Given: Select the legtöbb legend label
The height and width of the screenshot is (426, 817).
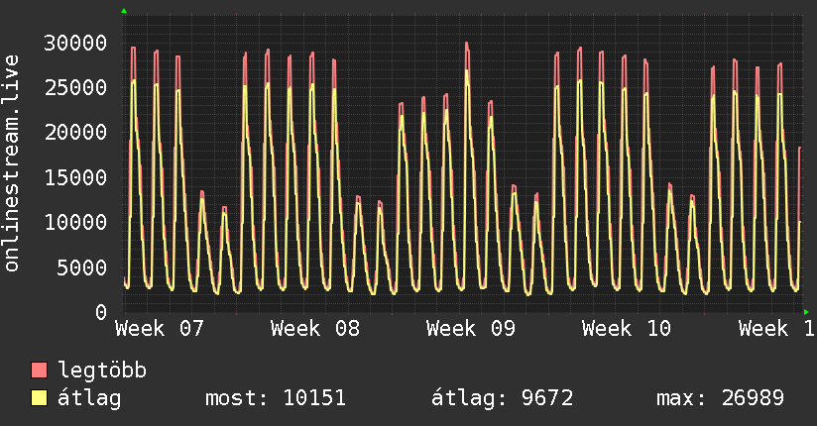Looking at the screenshot, I should [102, 371].
